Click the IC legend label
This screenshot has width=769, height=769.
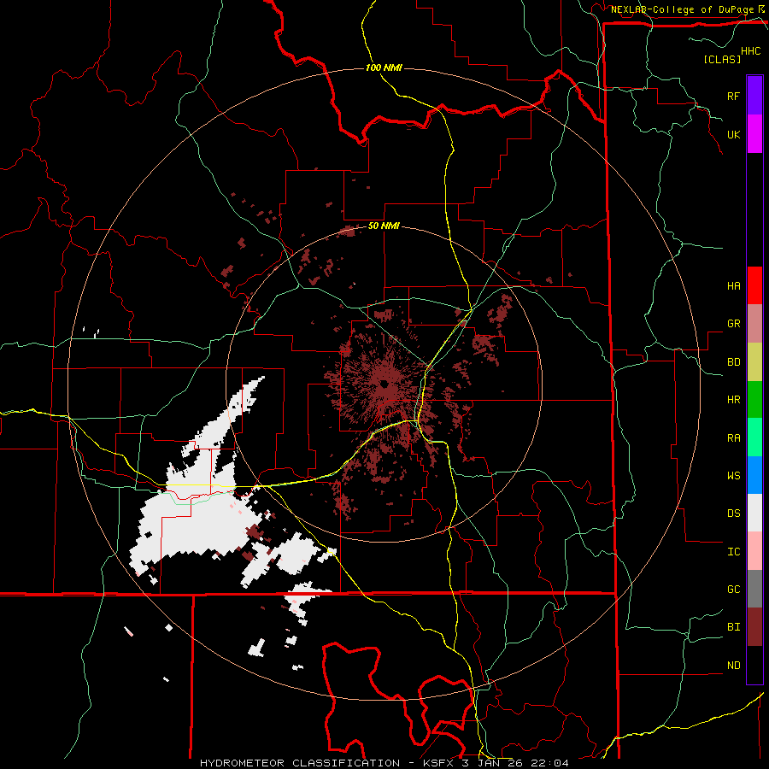click(x=733, y=552)
